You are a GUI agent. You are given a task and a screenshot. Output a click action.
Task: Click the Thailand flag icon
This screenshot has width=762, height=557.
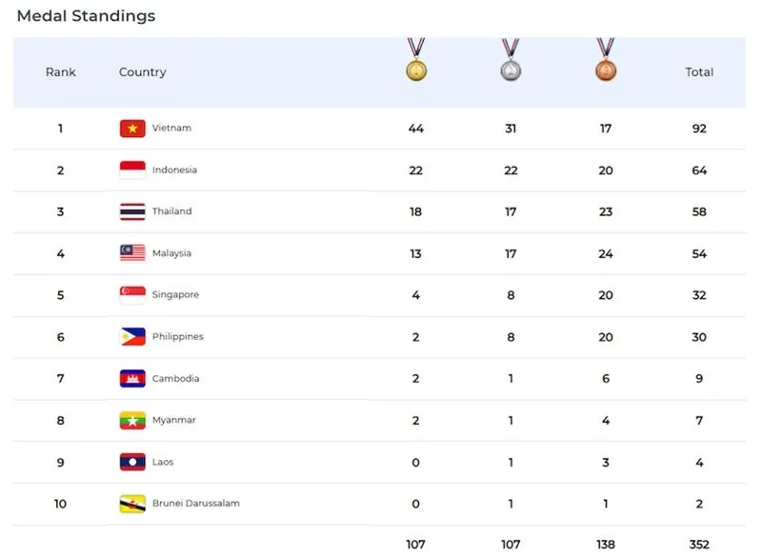132,211
